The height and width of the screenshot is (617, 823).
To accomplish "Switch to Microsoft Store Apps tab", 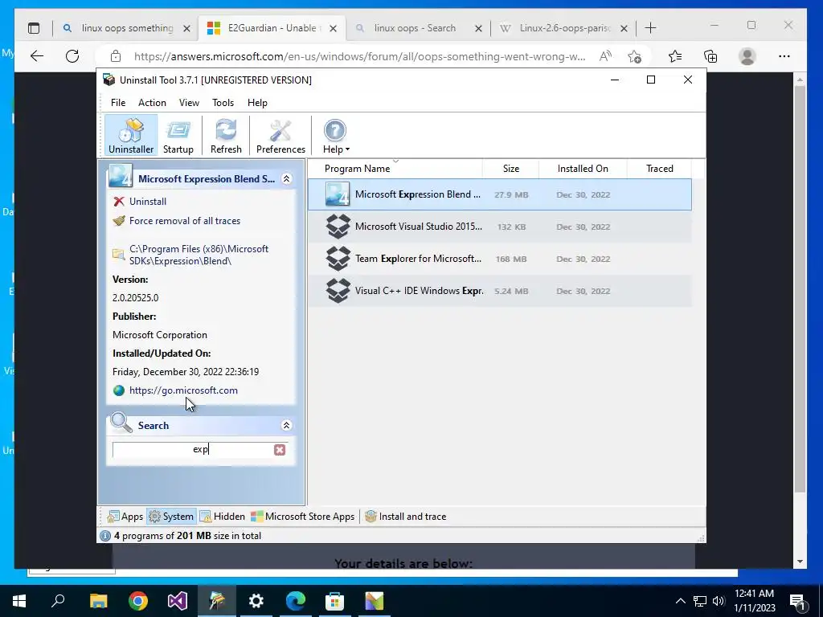I will [303, 517].
